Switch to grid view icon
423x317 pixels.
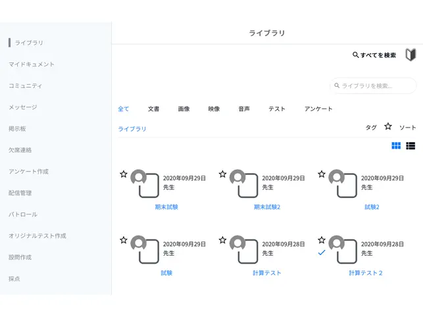click(x=396, y=146)
